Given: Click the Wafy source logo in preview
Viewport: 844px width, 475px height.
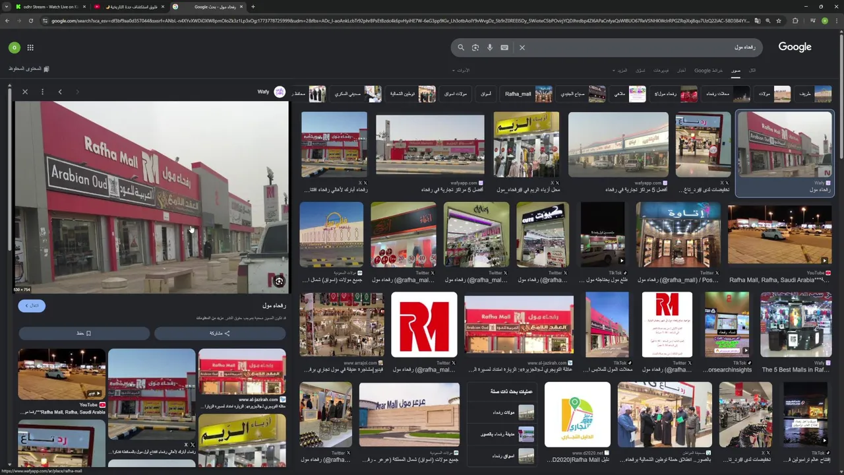Looking at the screenshot, I should 280,92.
